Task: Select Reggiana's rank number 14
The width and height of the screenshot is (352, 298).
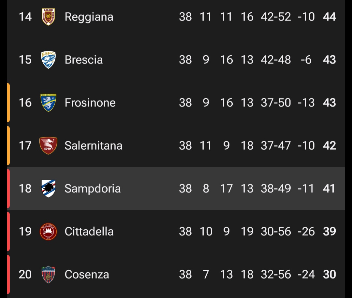Action: point(25,17)
